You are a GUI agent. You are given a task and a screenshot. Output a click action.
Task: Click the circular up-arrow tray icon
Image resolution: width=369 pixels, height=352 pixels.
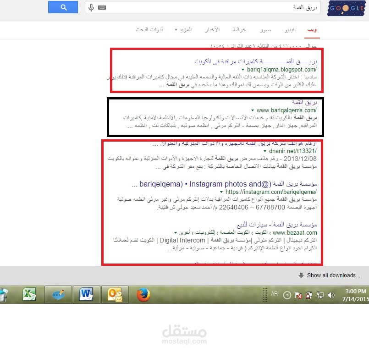point(287,295)
